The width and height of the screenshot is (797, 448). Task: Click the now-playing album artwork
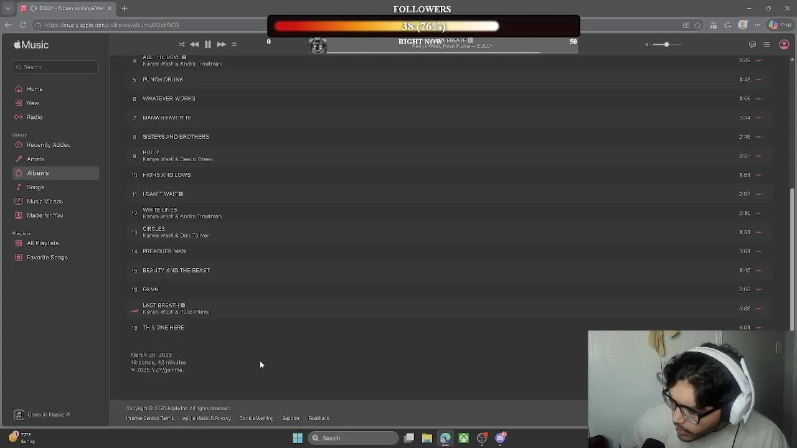pos(318,45)
